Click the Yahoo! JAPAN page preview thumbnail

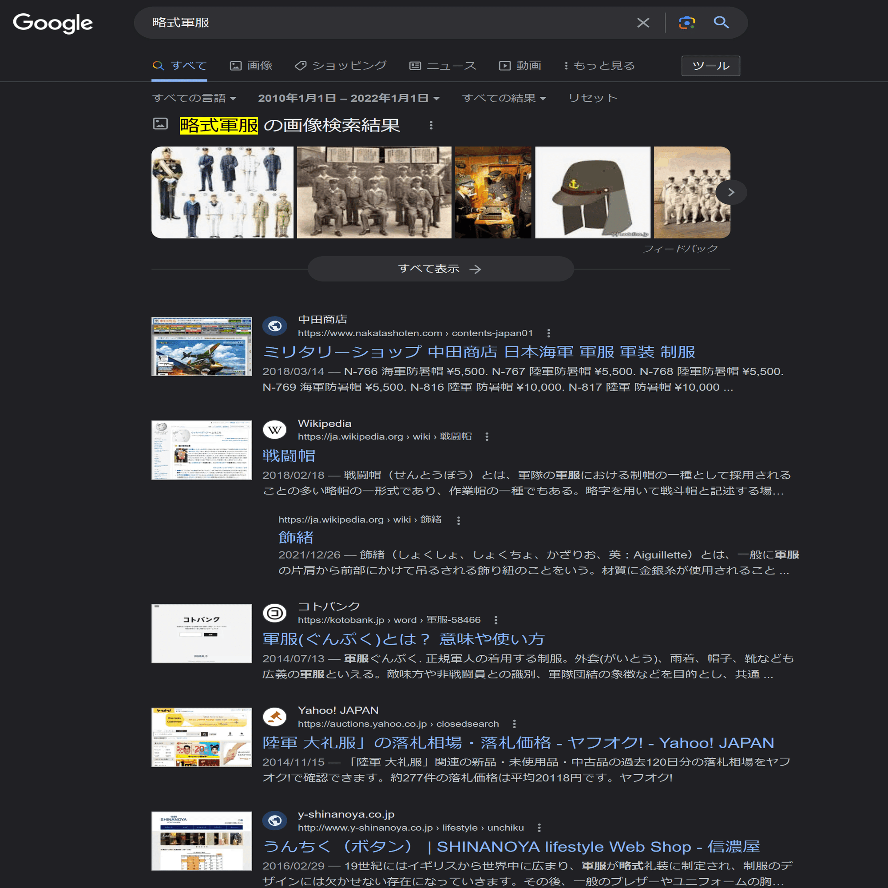(202, 737)
